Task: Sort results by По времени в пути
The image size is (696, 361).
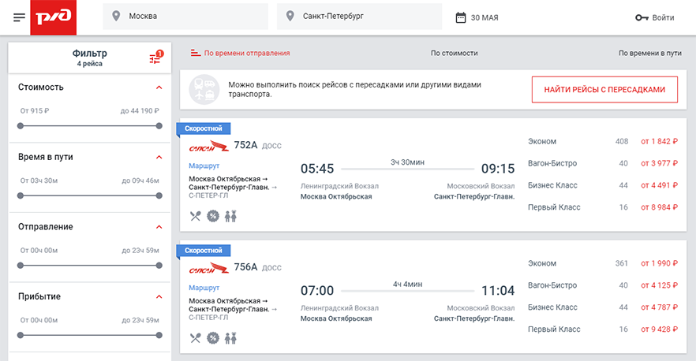Action: click(x=649, y=54)
